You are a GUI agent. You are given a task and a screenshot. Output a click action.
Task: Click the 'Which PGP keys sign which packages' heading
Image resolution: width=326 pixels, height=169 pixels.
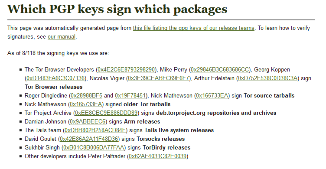[x=117, y=9]
